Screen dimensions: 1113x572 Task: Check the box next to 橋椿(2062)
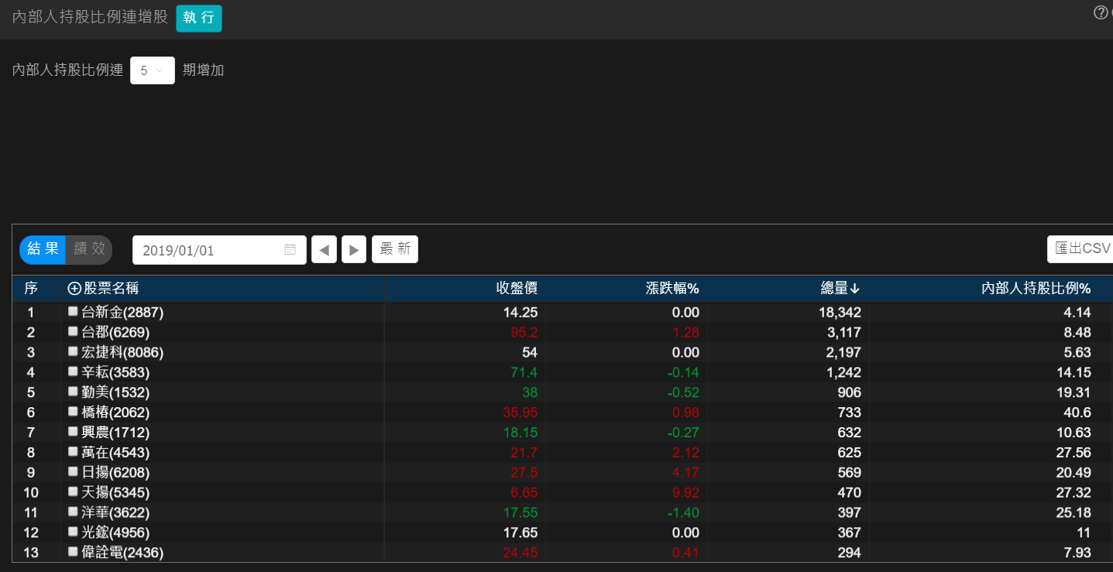click(73, 412)
